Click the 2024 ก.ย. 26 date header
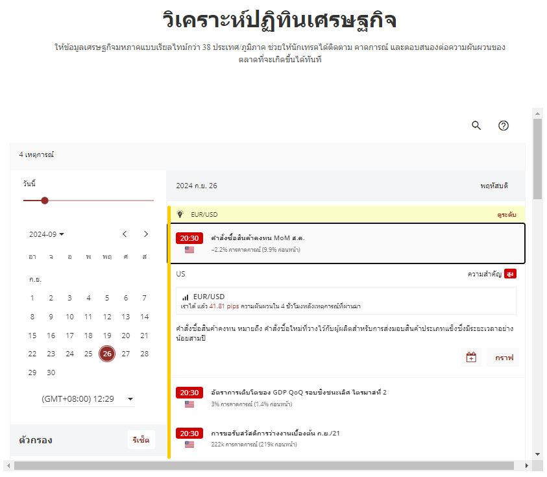547x477 pixels. [x=197, y=186]
